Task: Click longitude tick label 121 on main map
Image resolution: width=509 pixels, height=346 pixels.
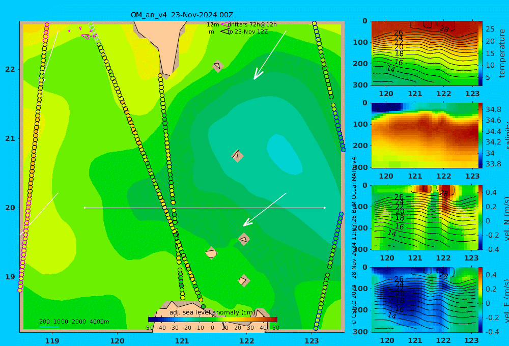Action: click(x=182, y=341)
